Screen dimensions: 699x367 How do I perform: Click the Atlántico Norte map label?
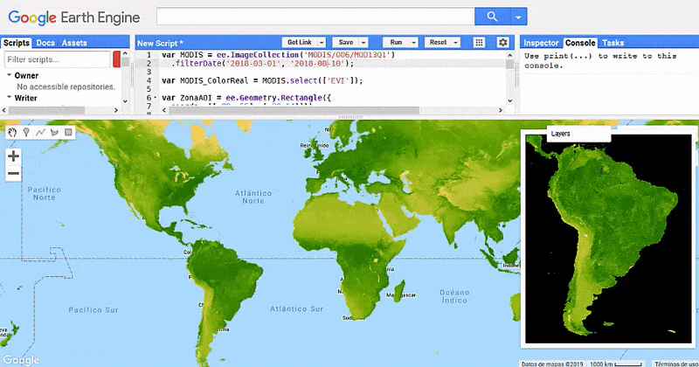pyautogui.click(x=253, y=197)
